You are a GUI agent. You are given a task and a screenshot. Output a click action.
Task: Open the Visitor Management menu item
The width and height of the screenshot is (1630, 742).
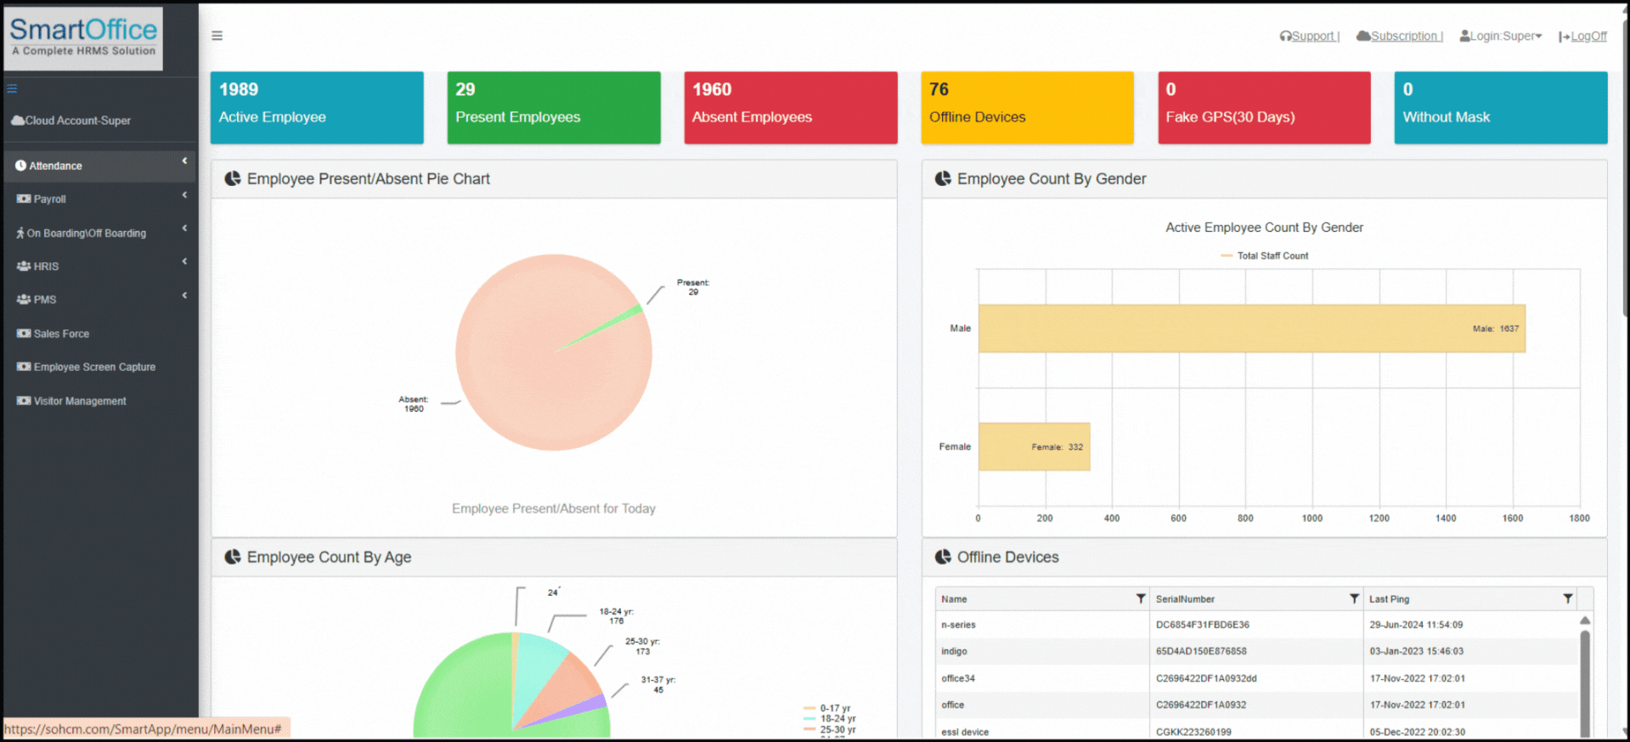[x=100, y=401]
